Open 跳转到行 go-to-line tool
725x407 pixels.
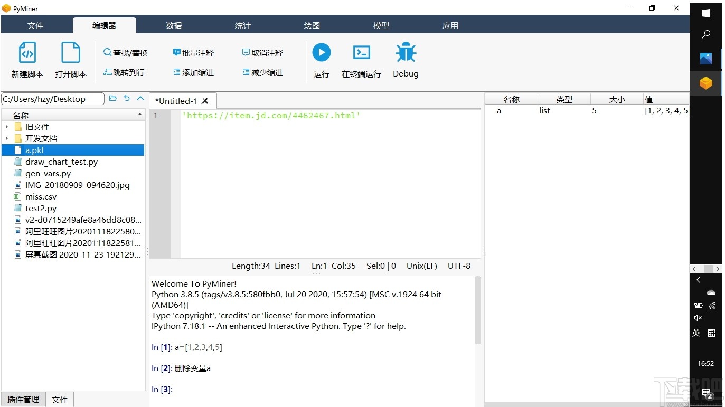125,72
